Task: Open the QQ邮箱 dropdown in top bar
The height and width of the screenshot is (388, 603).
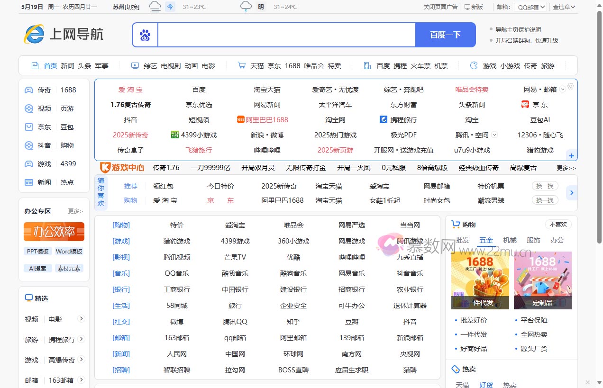Action: 530,7
